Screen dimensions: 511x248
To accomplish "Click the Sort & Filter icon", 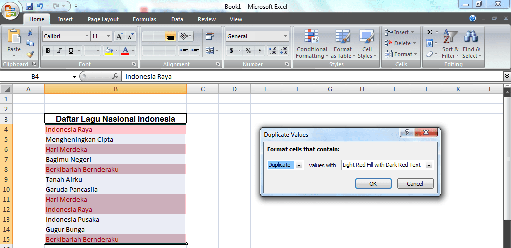I will 450,38.
